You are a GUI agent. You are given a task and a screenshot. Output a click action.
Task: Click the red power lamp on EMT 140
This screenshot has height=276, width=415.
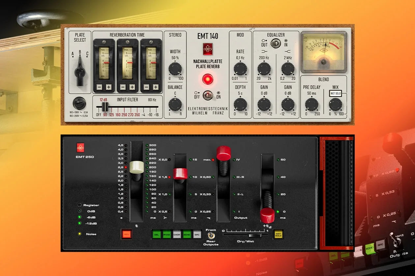point(207,79)
